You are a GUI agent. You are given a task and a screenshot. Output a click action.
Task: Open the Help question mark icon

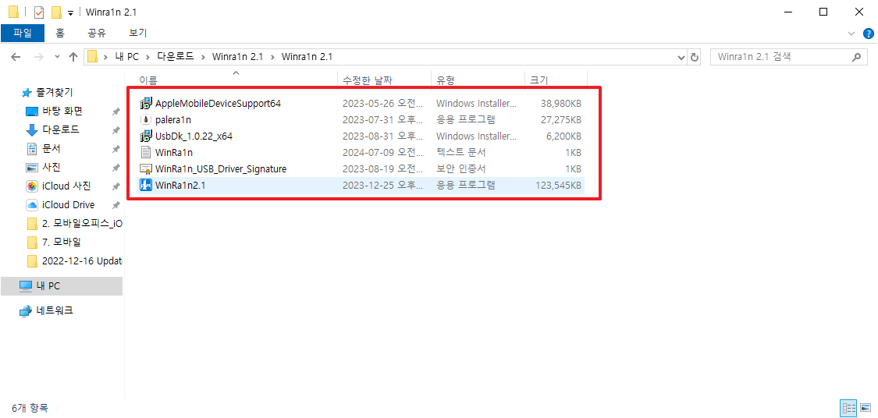868,34
